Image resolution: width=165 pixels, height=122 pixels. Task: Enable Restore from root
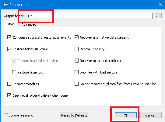tap(14, 72)
